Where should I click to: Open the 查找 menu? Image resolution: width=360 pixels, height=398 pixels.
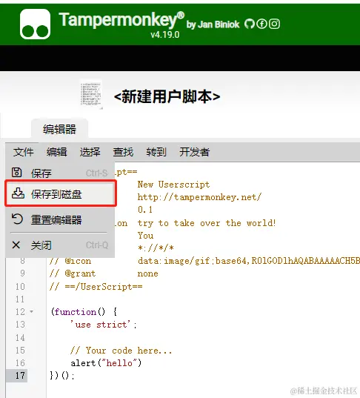click(123, 152)
